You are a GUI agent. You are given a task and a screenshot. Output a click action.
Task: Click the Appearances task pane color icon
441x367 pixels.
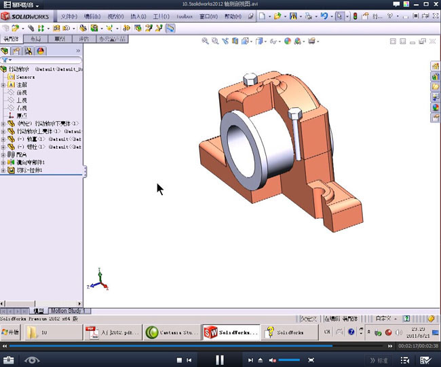(x=436, y=107)
